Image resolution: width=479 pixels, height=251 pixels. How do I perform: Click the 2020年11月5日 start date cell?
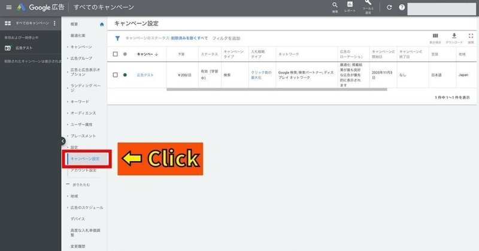(382, 75)
